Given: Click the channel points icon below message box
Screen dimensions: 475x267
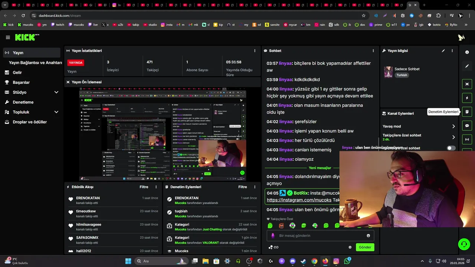Looking at the screenshot, I should click(273, 247).
